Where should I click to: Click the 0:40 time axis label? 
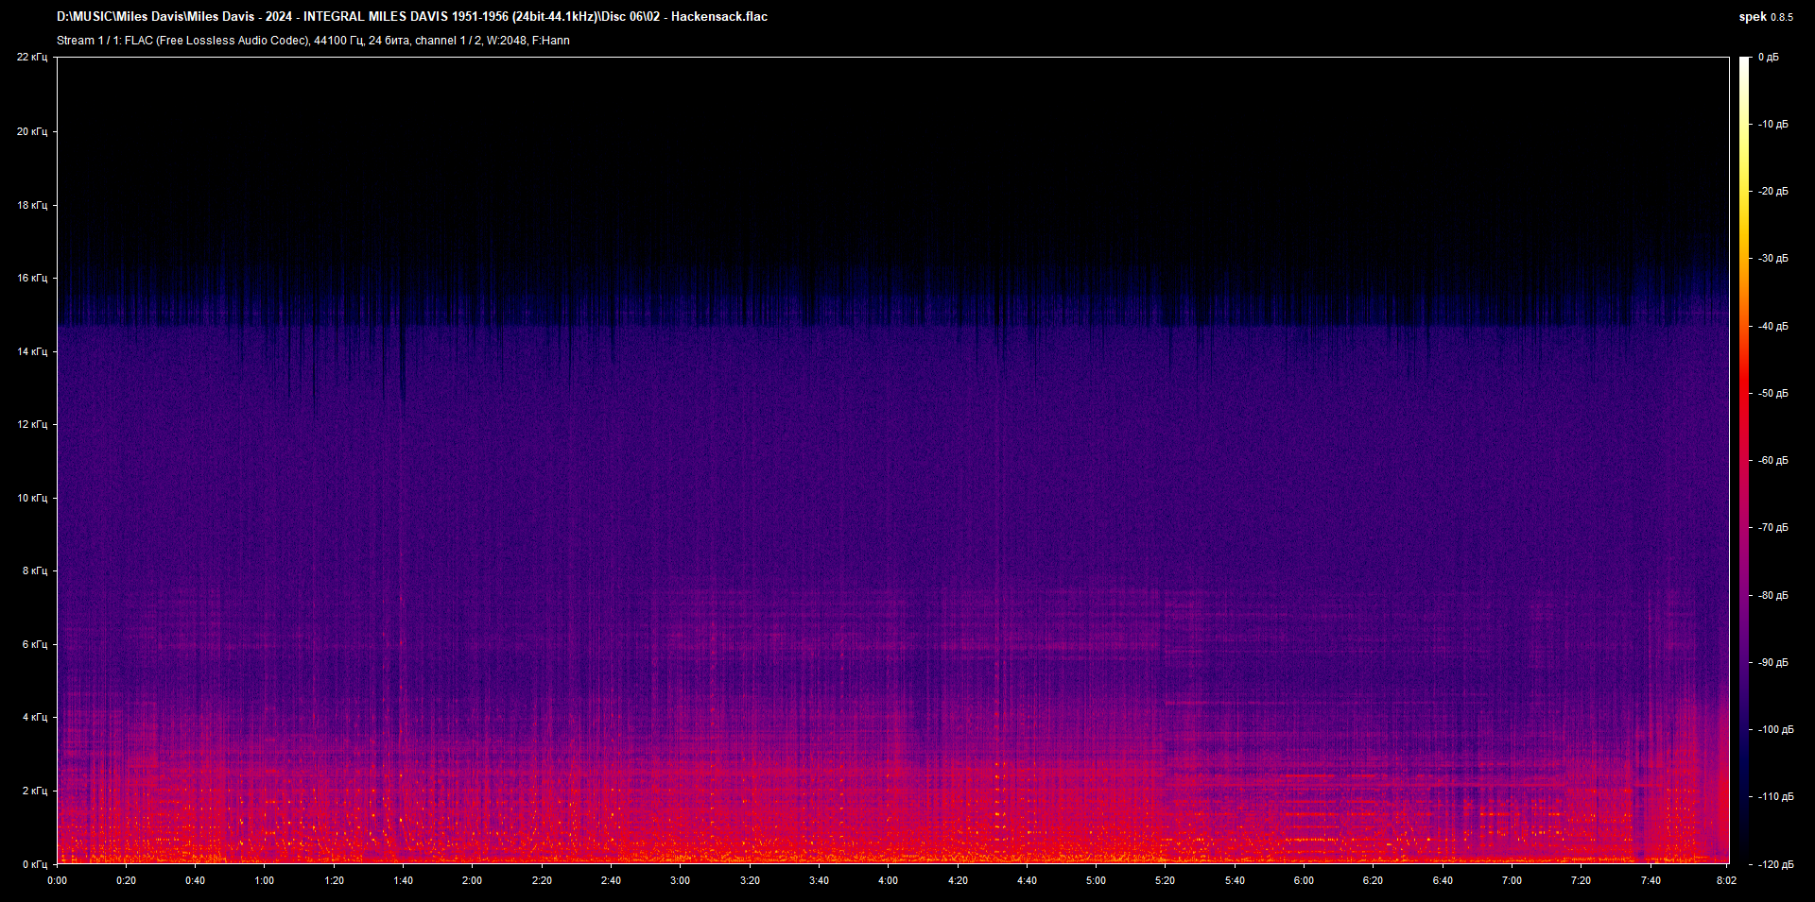click(195, 880)
